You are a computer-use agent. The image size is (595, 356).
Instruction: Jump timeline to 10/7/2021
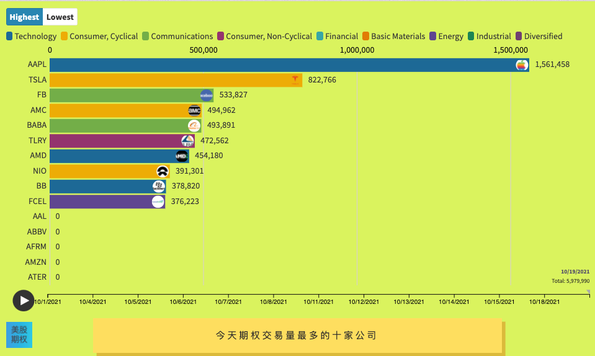click(x=228, y=302)
